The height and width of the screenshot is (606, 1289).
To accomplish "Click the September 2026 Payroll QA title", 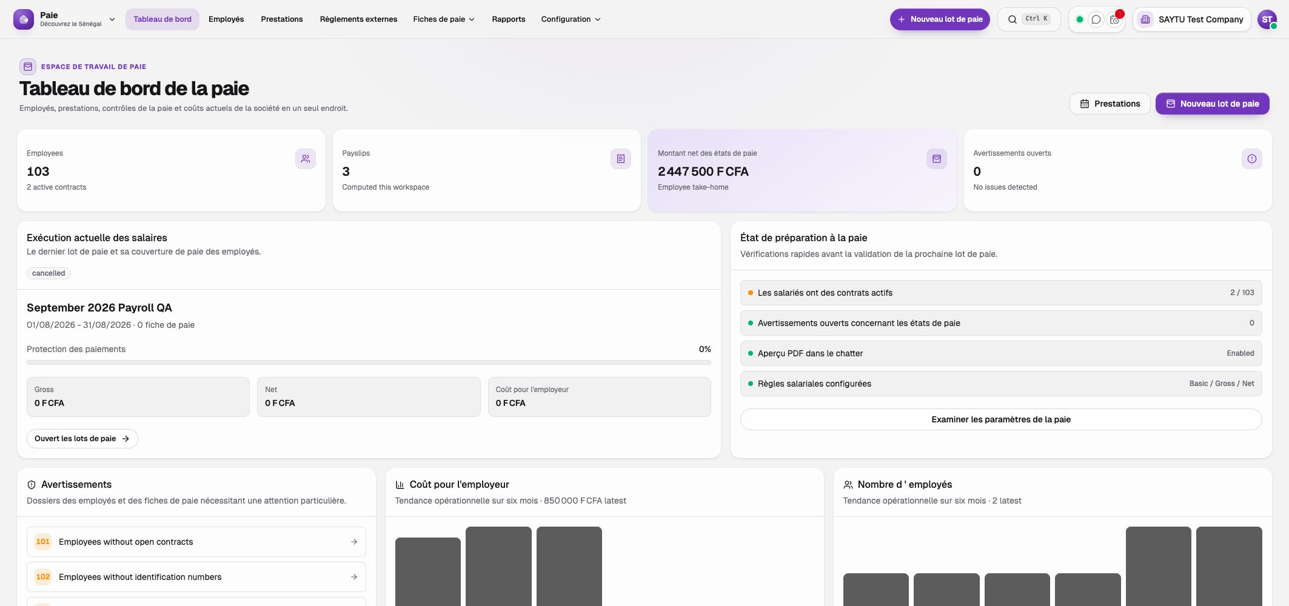I will (x=99, y=308).
